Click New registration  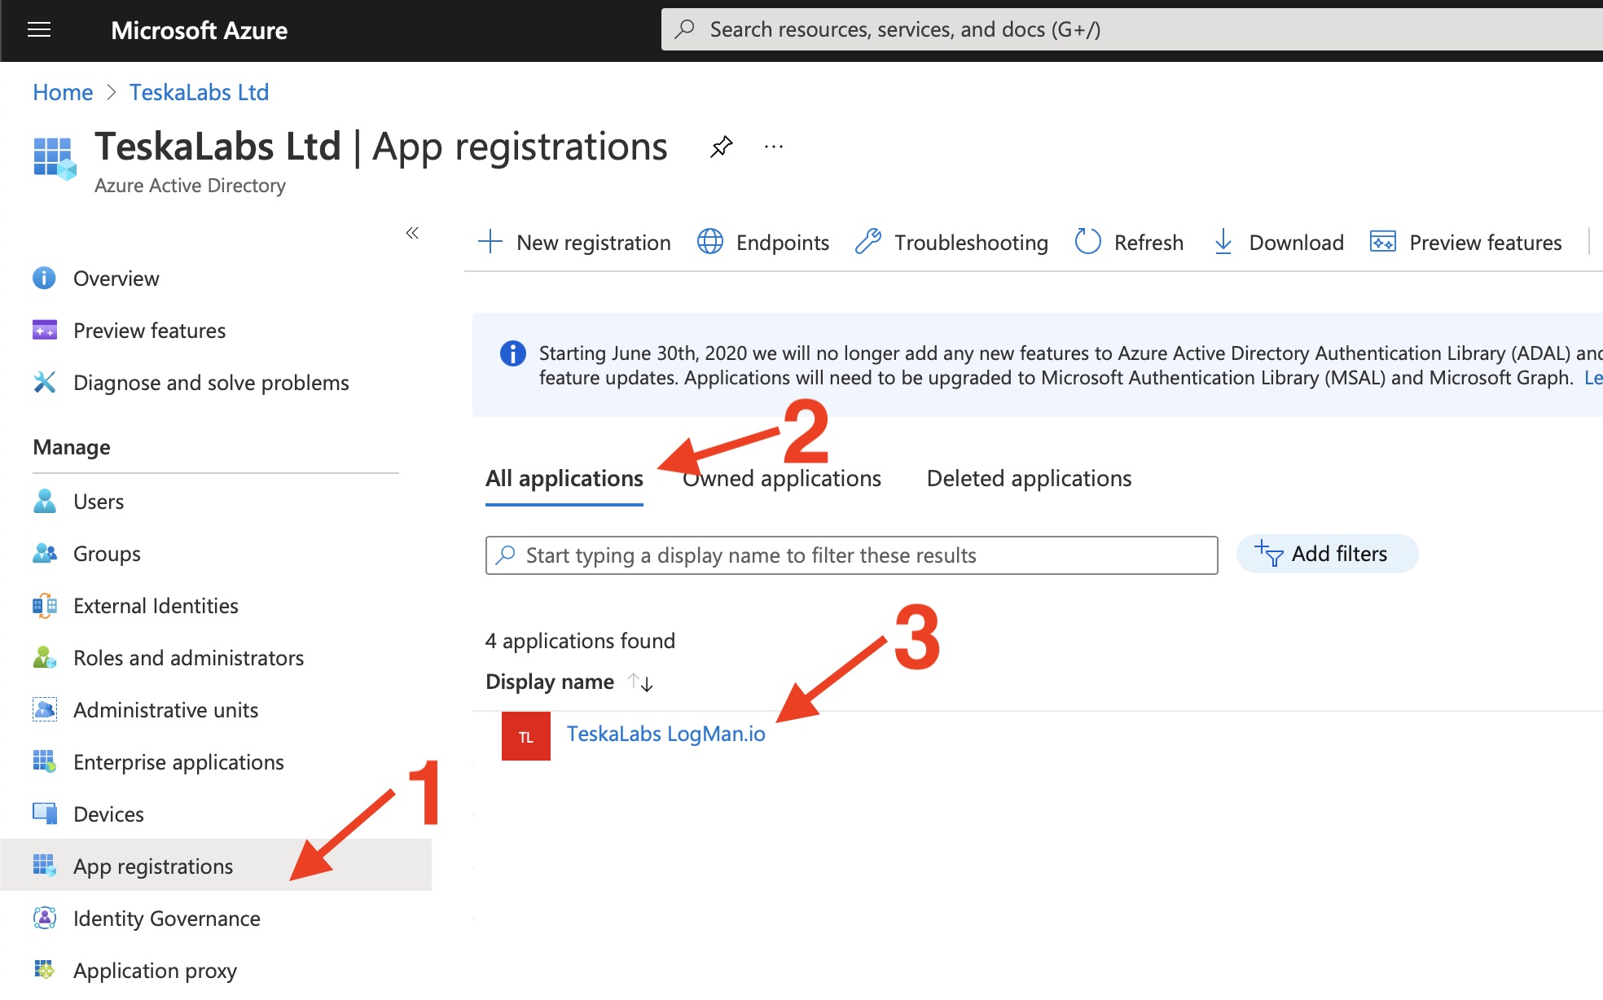click(x=574, y=242)
